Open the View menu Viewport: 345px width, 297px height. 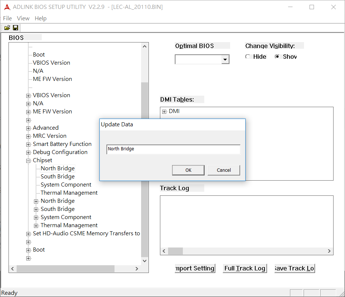(x=23, y=18)
